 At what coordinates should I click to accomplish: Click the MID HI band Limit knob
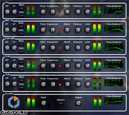click(x=87, y=30)
